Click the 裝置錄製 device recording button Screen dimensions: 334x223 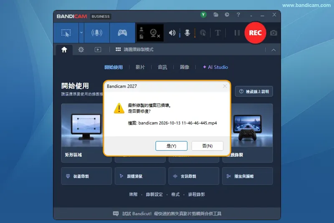tap(86, 176)
